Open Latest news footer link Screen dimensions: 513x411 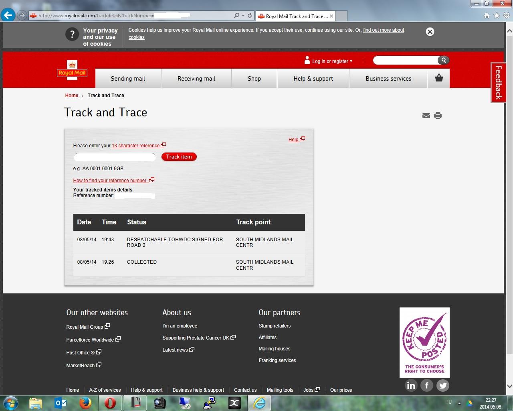pos(178,350)
